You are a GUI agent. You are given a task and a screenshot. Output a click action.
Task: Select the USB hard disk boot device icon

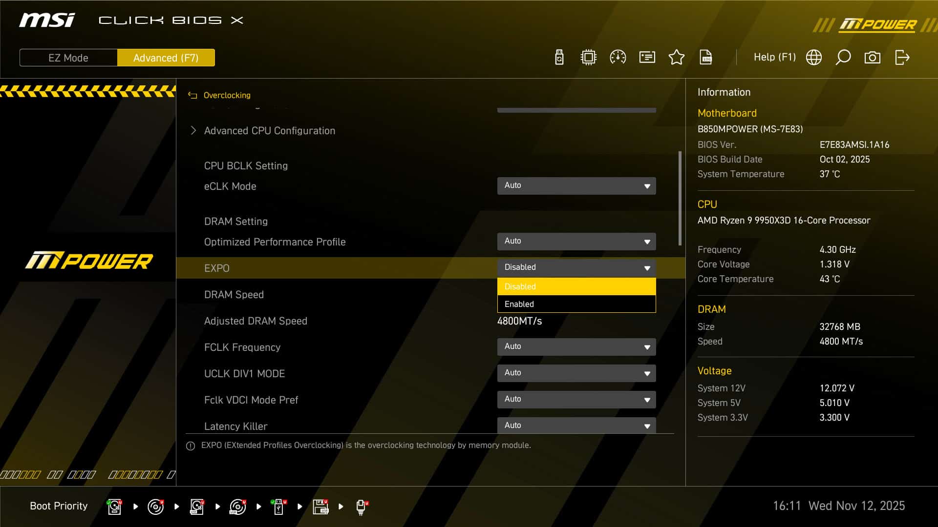pyautogui.click(x=197, y=507)
